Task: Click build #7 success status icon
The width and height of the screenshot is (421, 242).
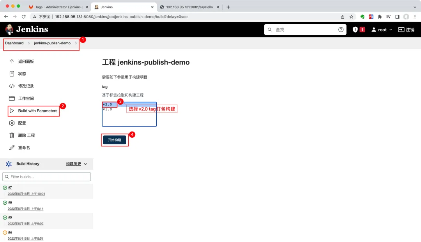Action: (5, 188)
